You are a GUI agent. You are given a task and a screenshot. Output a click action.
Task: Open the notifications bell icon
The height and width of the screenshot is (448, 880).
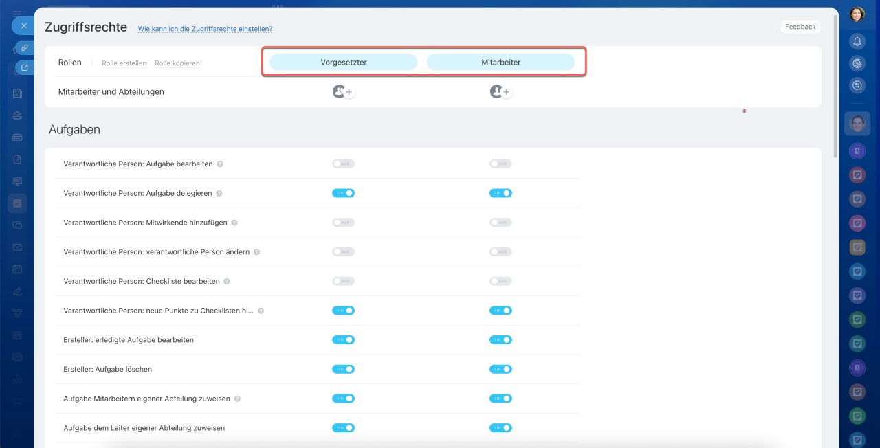click(857, 42)
